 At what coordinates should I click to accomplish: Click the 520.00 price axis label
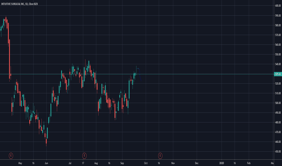click(278, 84)
